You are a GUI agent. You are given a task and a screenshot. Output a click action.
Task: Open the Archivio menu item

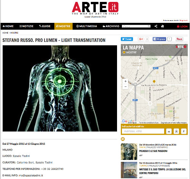tap(111, 26)
